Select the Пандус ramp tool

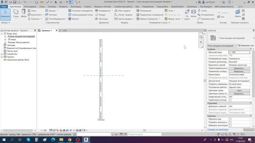click(100, 15)
